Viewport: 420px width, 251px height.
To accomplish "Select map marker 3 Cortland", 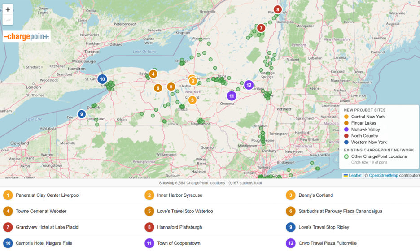I will [x=192, y=100].
